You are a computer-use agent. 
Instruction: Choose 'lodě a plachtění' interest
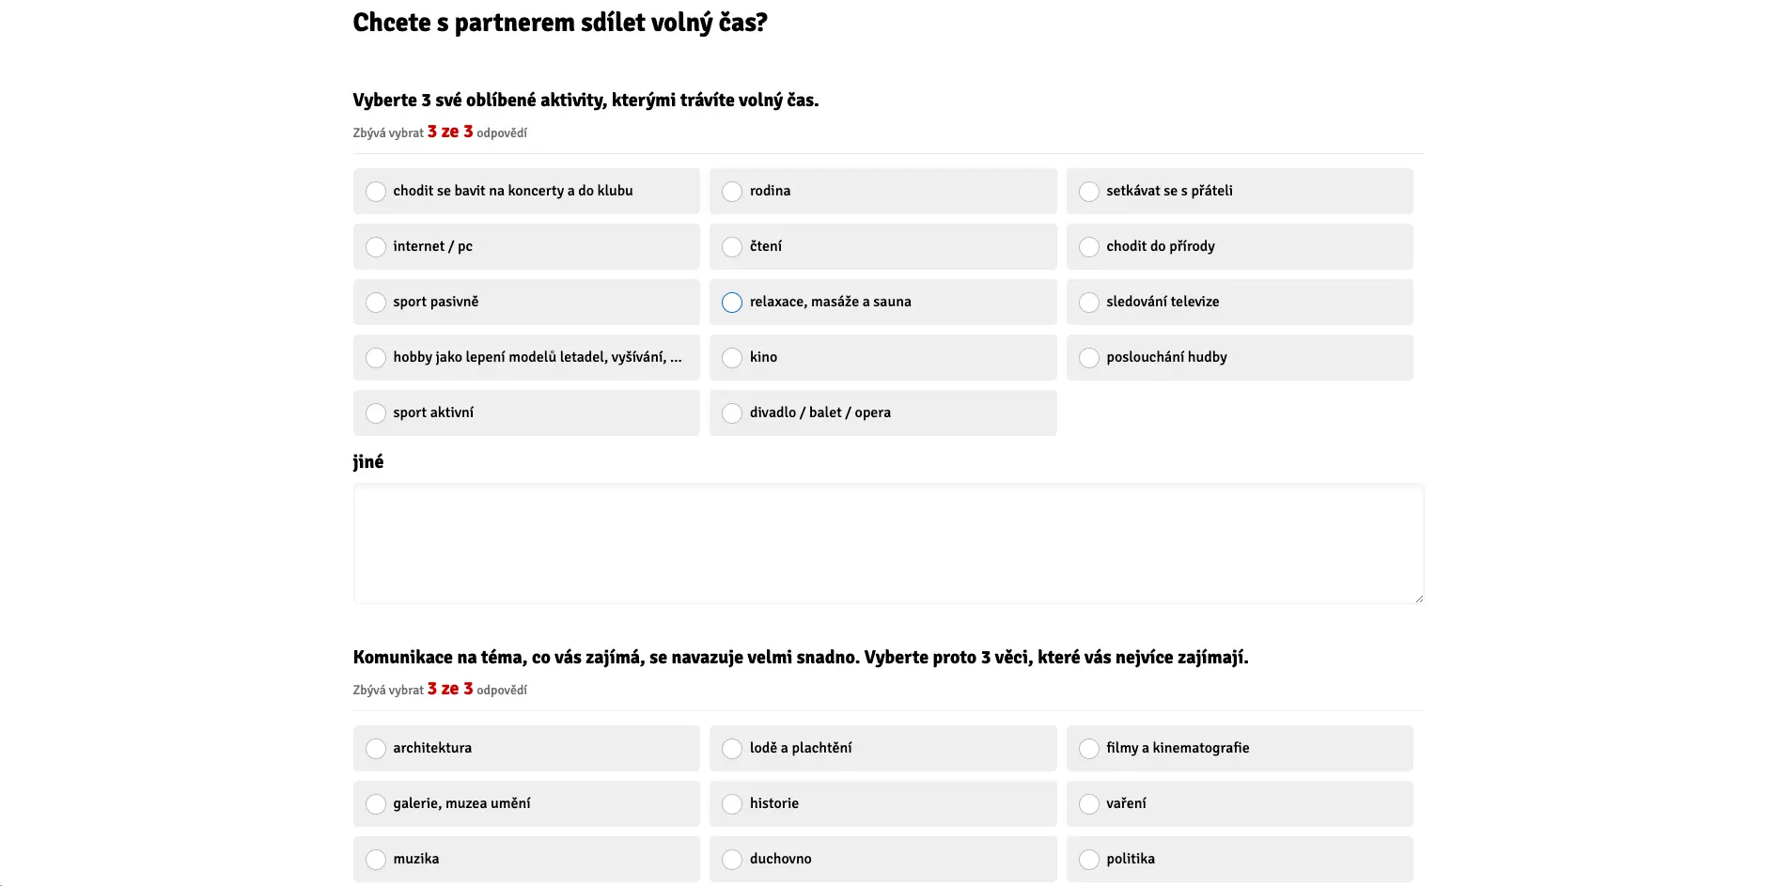tap(882, 748)
